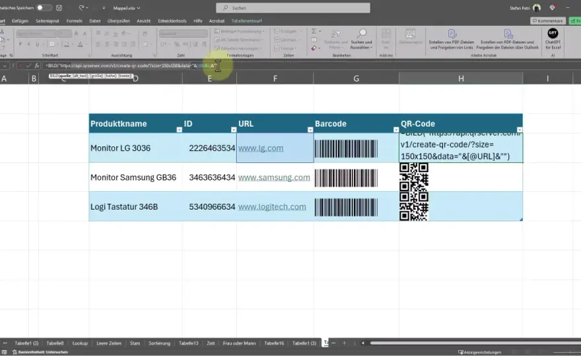This screenshot has width=581, height=356.
Task: Open the Add-Ins button
Action: (386, 40)
